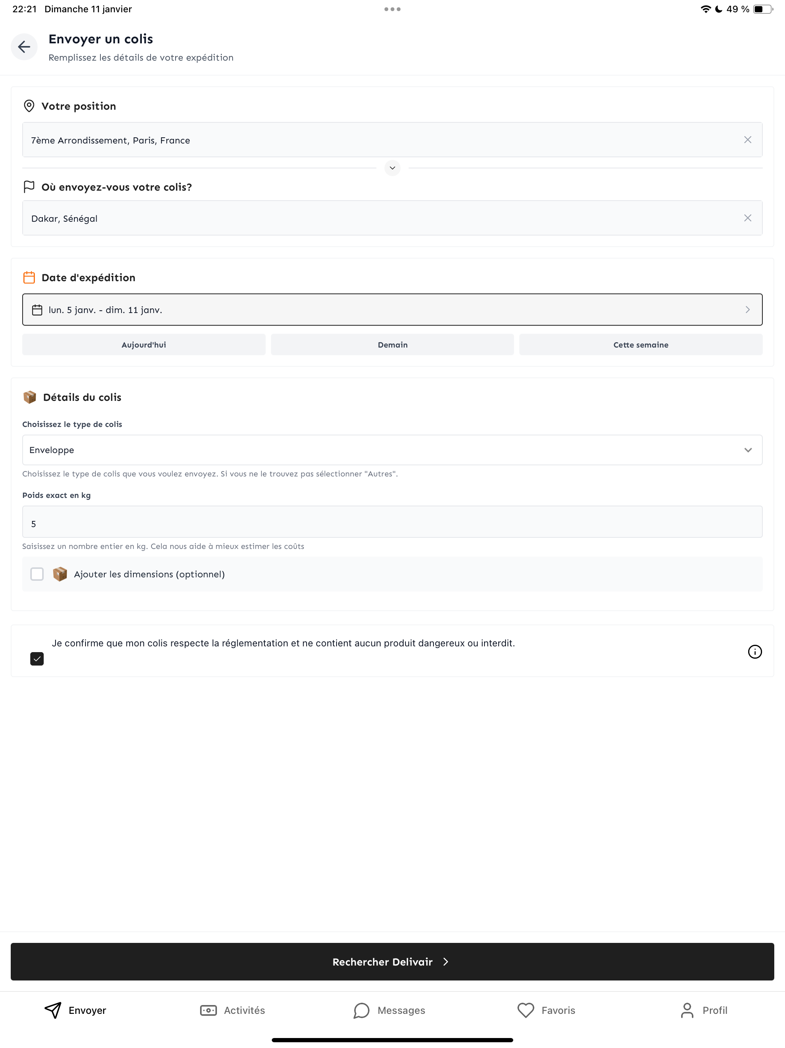Choose the Cette semaine shortcut
Viewport: 785px width, 1048px height.
coord(640,344)
